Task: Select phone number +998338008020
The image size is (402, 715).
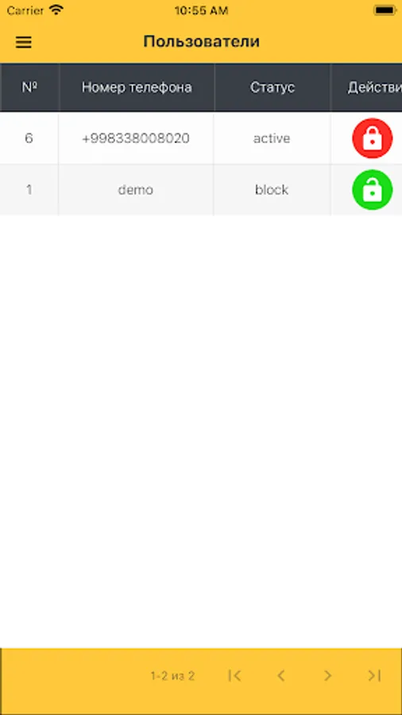Action: (136, 138)
